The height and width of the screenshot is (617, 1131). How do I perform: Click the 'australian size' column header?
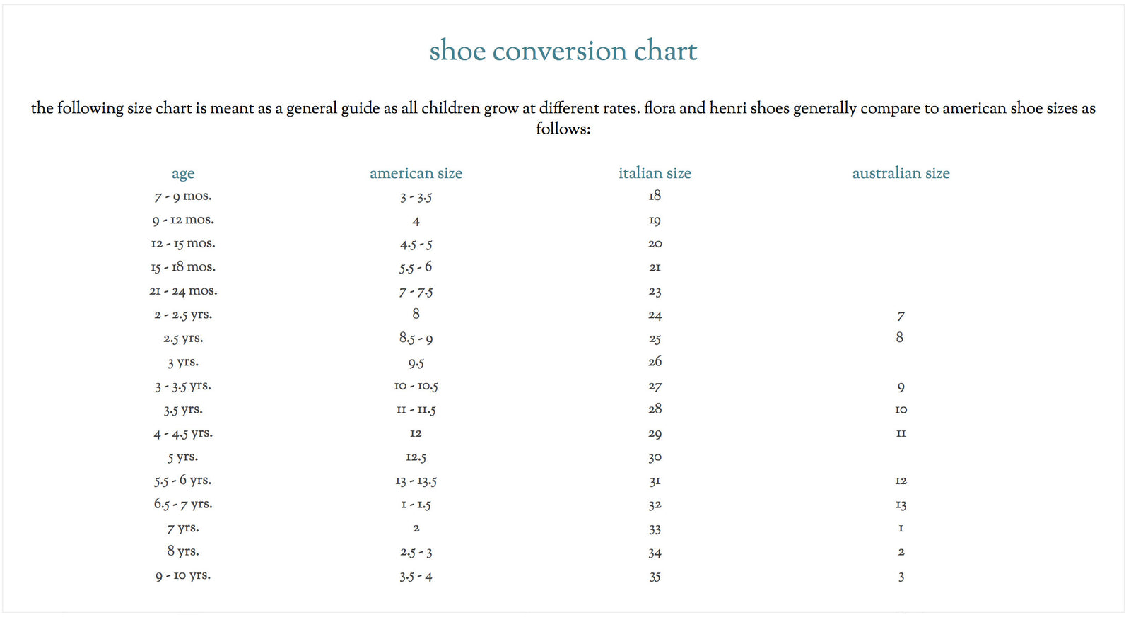pyautogui.click(x=901, y=173)
